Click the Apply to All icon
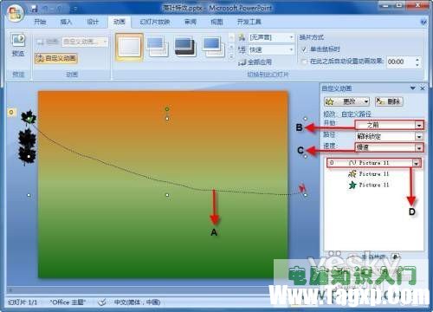Image resolution: width=433 pixels, height=312 pixels. click(x=242, y=62)
